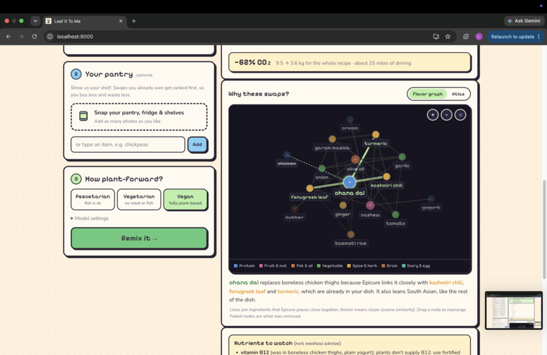Reload the page in browser
Image resolution: width=547 pixels, height=355 pixels.
34,36
